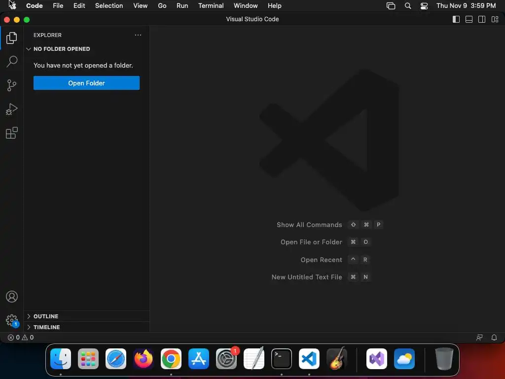
Task: Open the Run and Debug view
Action: [x=12, y=109]
